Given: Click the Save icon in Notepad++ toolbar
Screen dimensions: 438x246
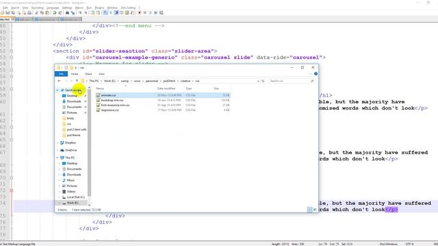Looking at the screenshot, I should [x=8, y=13].
